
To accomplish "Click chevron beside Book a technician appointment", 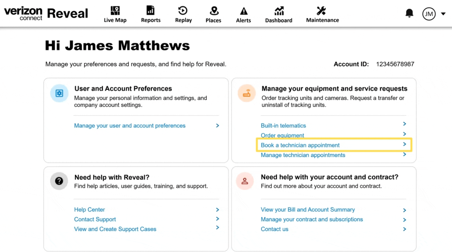I will coord(404,144).
